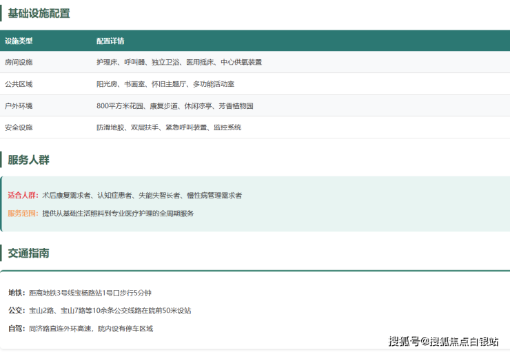Click the 基础设施配置 section heading
The image size is (510, 352).
click(x=39, y=13)
